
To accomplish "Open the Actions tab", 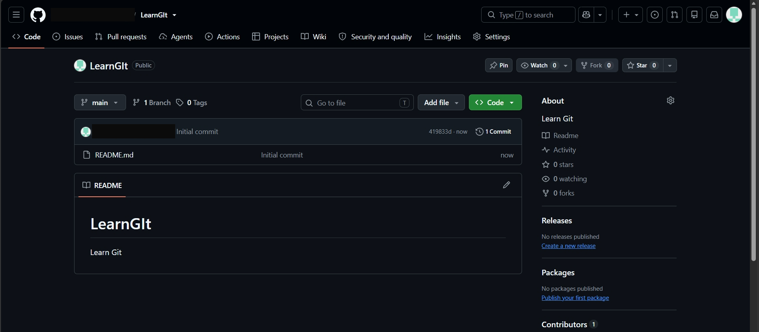I will tap(222, 37).
